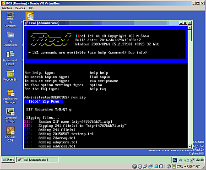Maximize the Ticol [Administrator] window
This screenshot has width=206, height=170.
point(185,23)
